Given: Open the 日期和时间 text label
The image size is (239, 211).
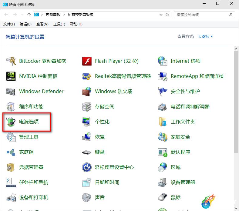Looking at the screenshot, I should [x=107, y=183].
